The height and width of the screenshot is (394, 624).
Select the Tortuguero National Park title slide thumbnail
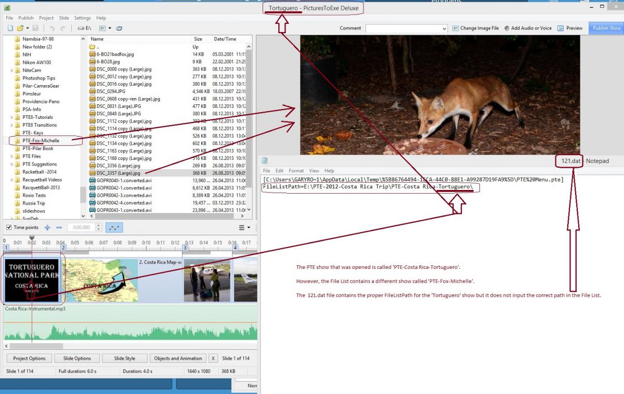tap(32, 280)
